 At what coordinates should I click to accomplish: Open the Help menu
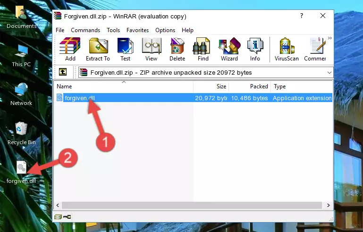coord(187,30)
